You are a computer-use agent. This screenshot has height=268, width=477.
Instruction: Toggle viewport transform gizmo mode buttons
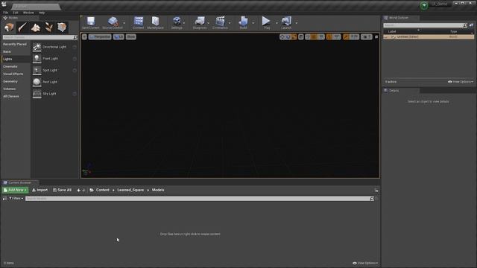(288, 36)
